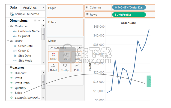Click the search magnifier icon in Dimensions
171x108 pixels.
[39, 20]
